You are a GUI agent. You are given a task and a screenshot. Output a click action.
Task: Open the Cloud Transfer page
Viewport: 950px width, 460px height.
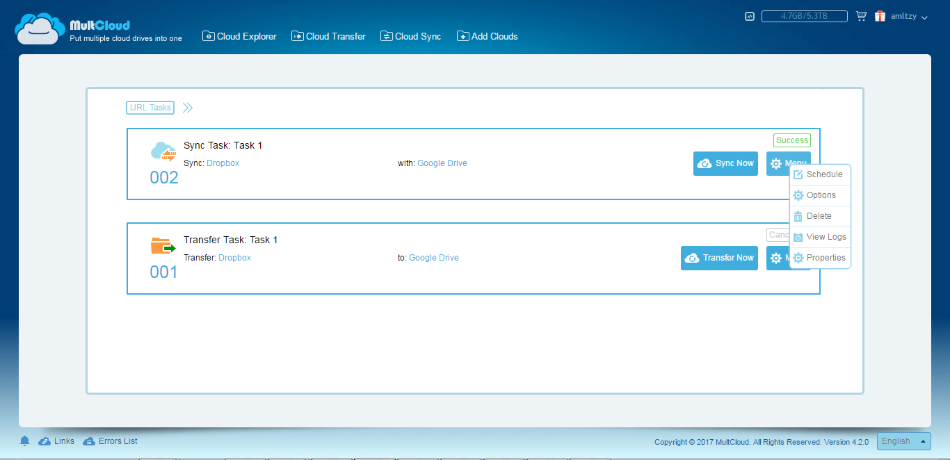pos(328,36)
